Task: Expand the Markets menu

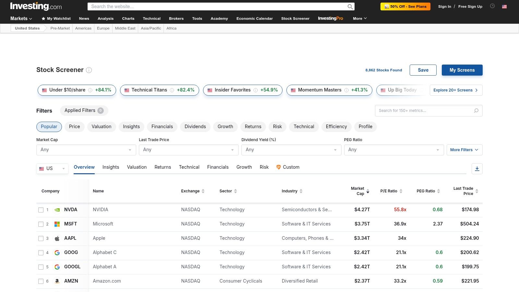Action: [21, 18]
